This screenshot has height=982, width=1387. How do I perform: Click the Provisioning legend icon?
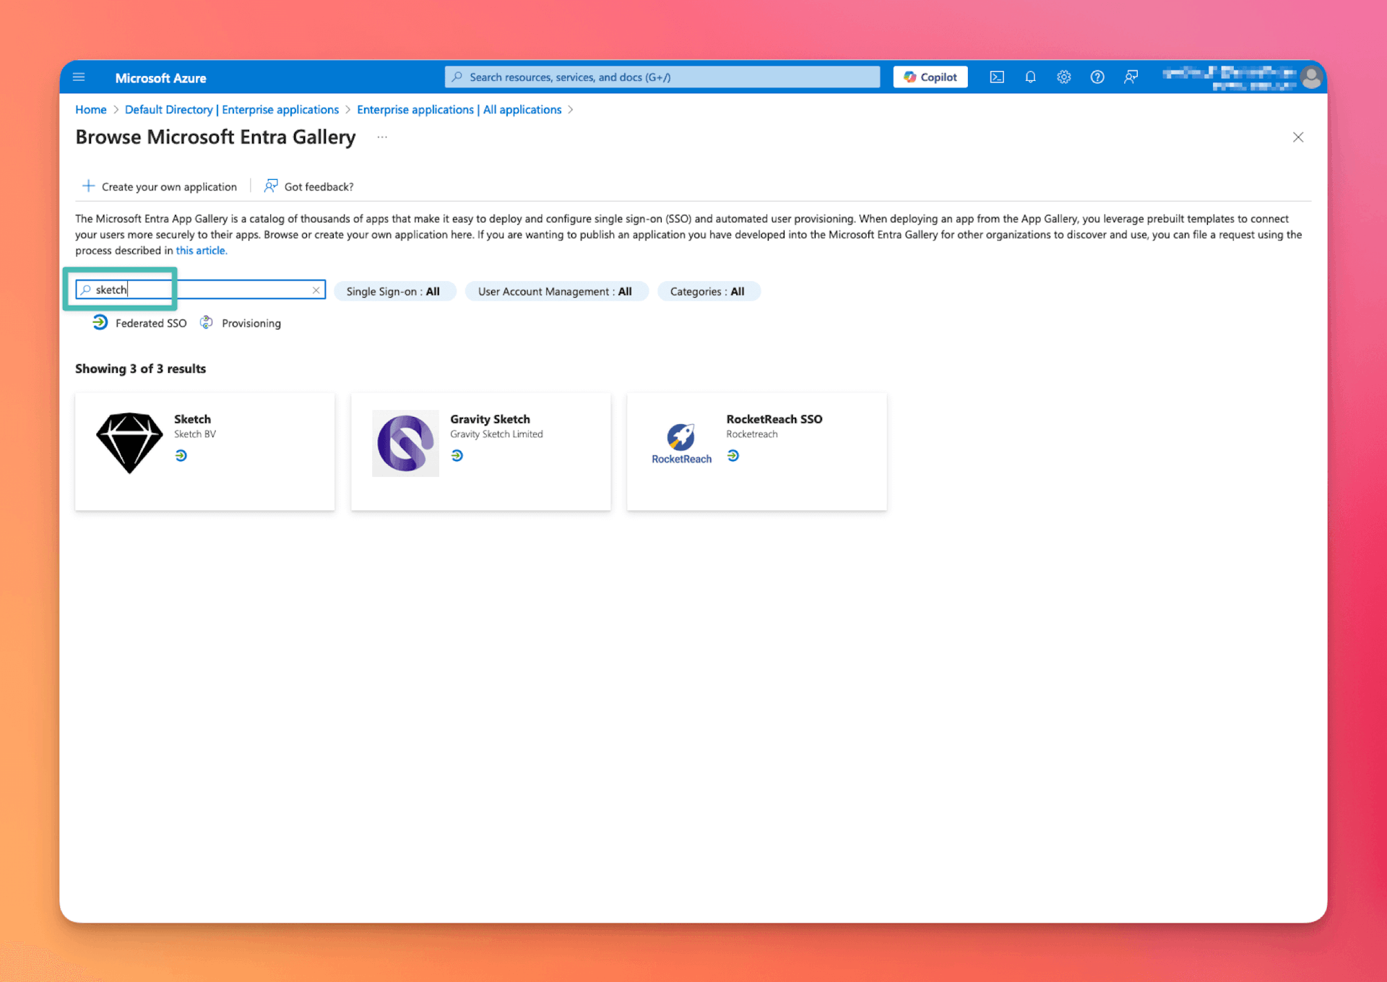tap(207, 322)
